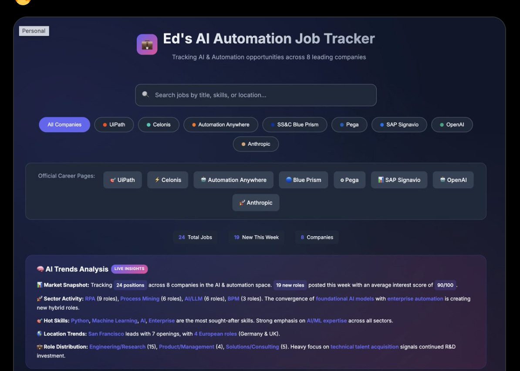This screenshot has height=371, width=520.
Task: Click the 8 Companies stat
Action: [x=317, y=237]
